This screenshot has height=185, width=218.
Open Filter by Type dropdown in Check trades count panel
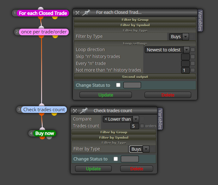[x=139, y=149]
